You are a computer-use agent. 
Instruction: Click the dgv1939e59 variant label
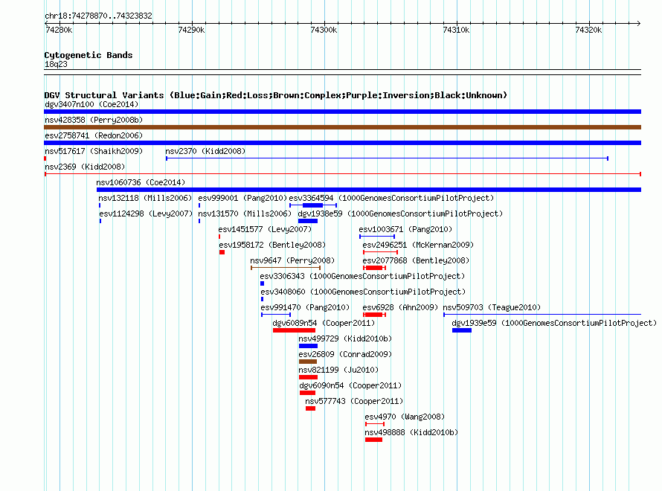click(x=554, y=323)
